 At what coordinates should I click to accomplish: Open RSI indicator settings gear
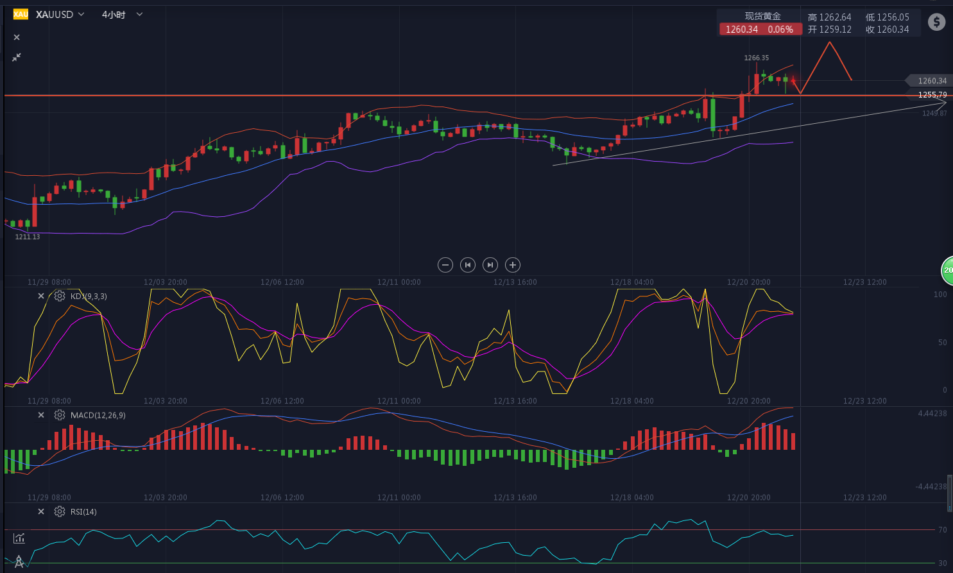point(60,511)
